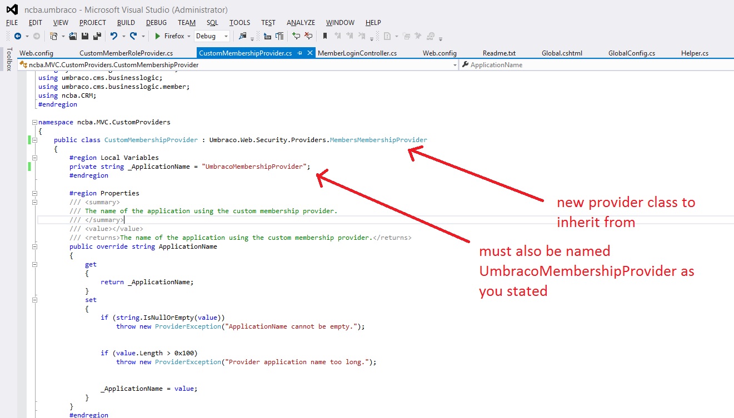Undo the last edit via toolbar

pos(113,36)
